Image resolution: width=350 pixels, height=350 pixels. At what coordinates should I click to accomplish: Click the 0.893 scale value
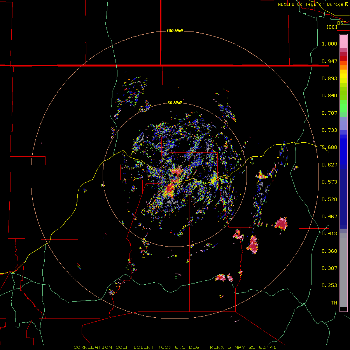point(329,78)
